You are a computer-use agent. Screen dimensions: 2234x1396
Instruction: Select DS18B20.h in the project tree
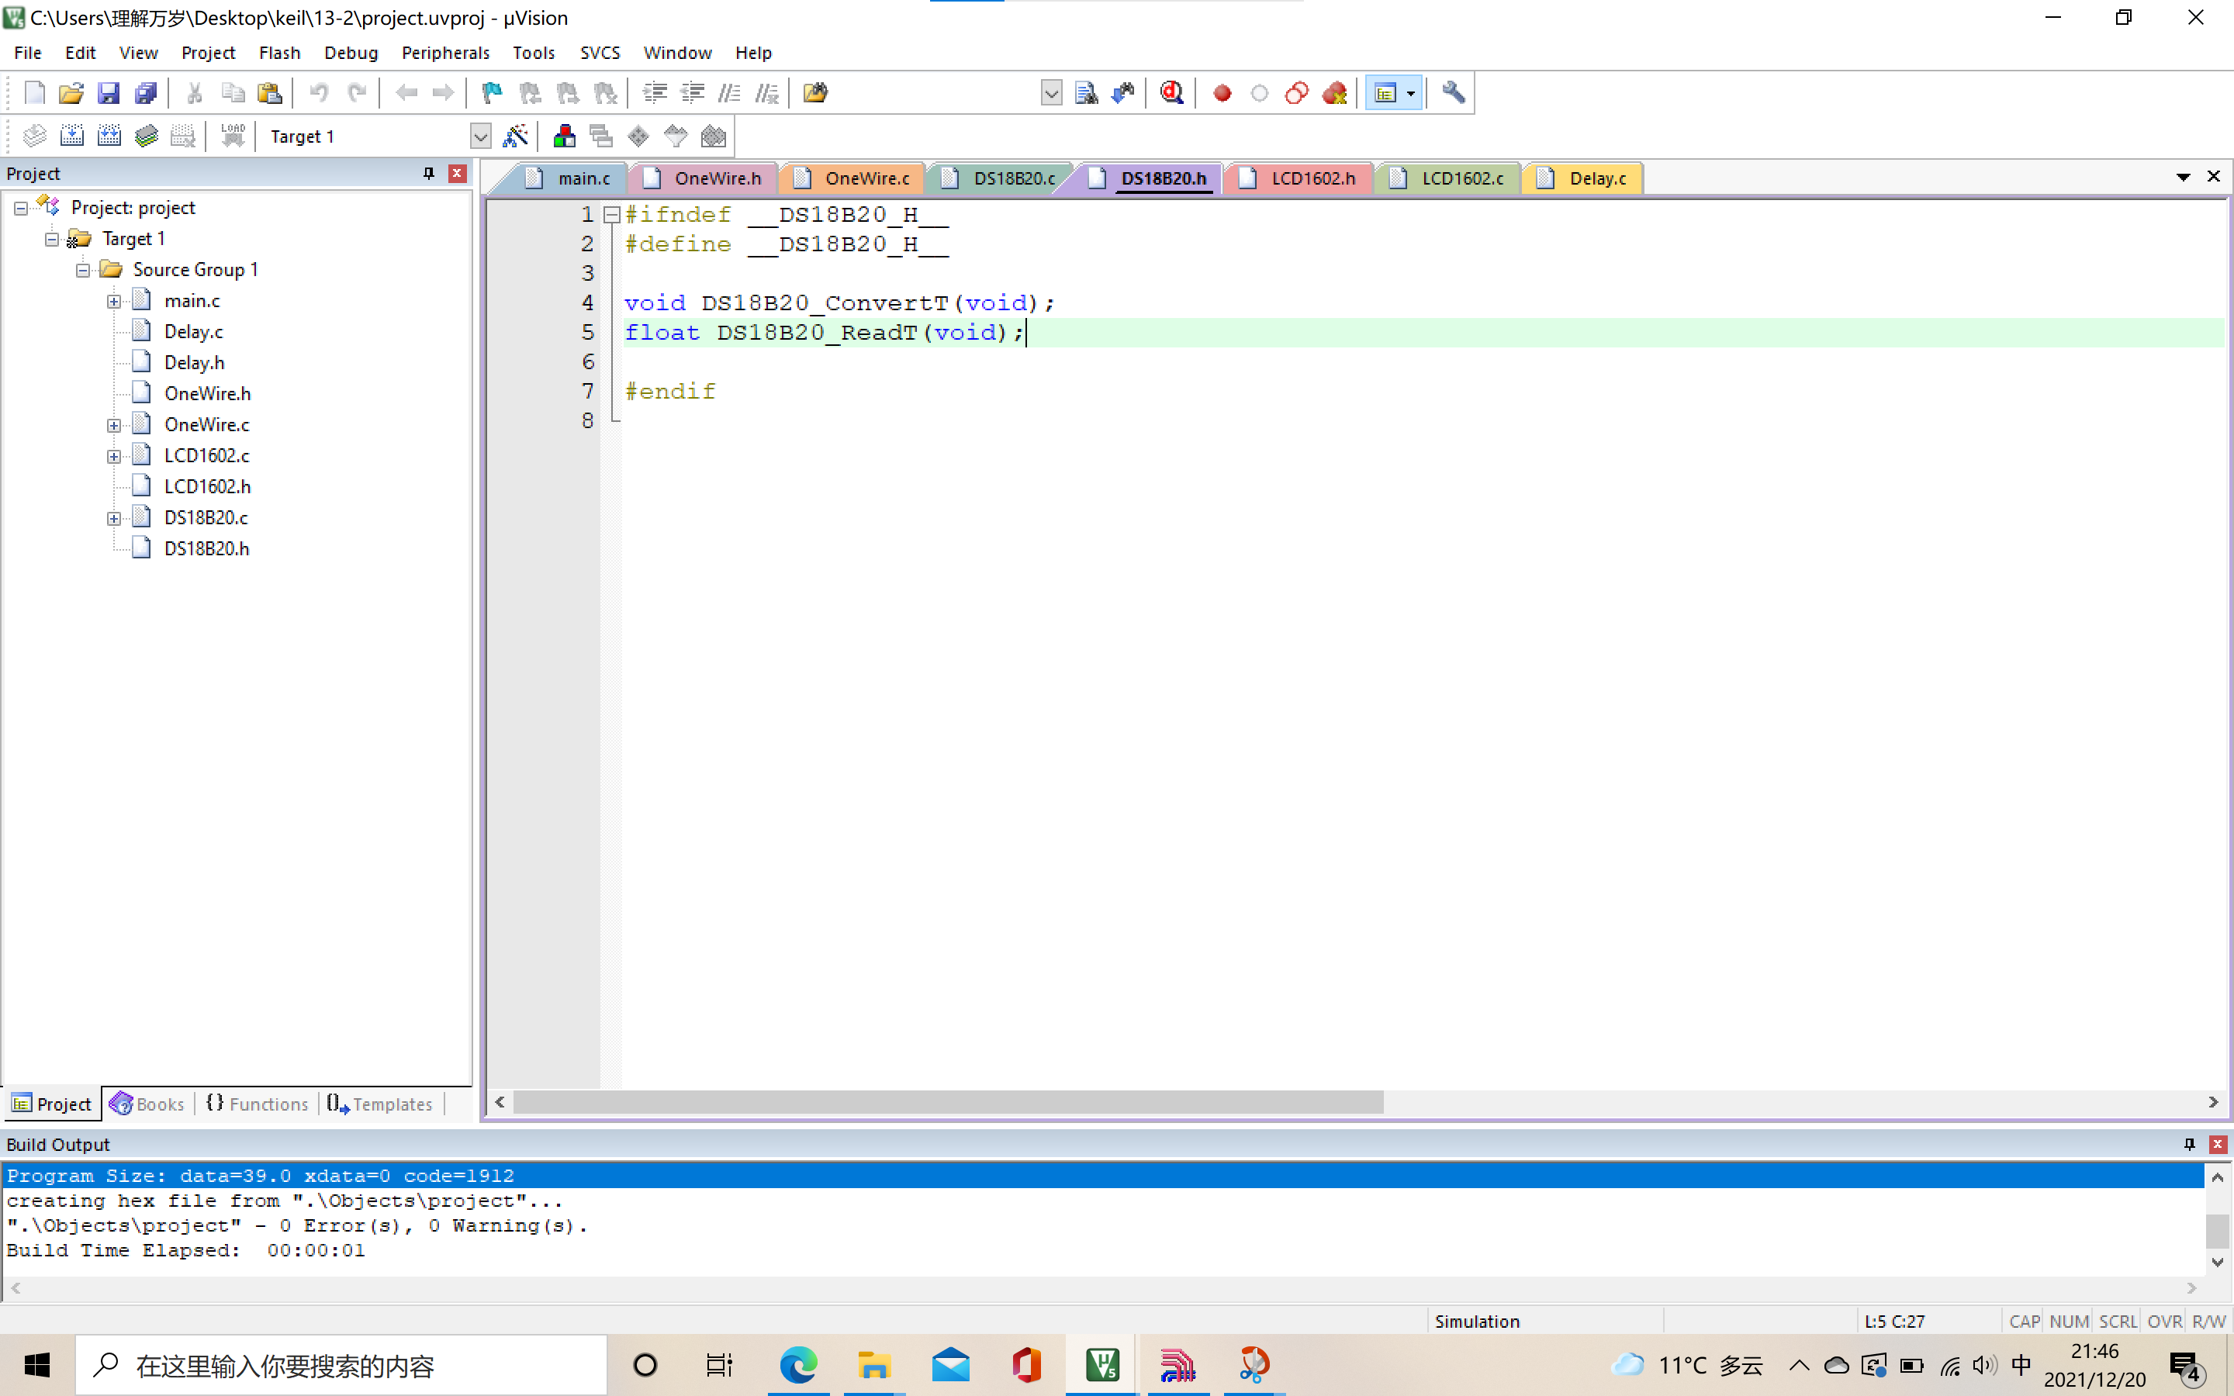click(x=207, y=548)
